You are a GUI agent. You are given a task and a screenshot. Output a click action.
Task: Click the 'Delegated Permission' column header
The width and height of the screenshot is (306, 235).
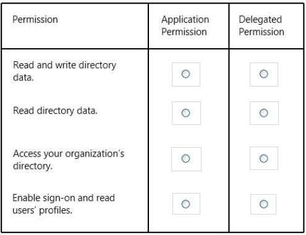[x=261, y=25]
